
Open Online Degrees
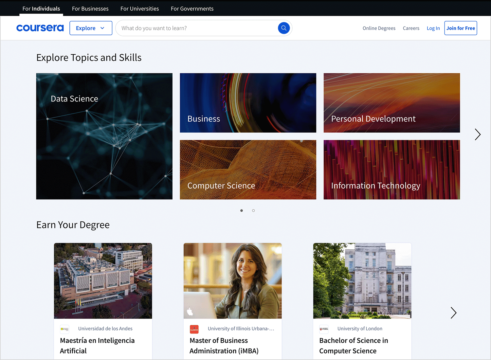pos(379,28)
